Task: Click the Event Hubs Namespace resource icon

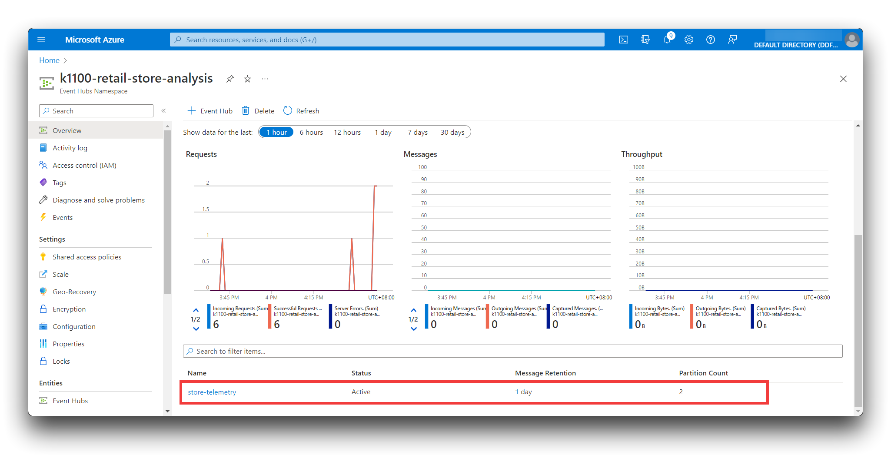Action: [x=47, y=83]
